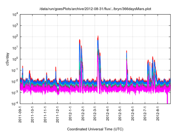Click the 10^0 y-axis tick label

pos(15,59)
